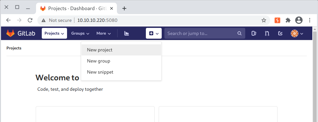Screen dimensions: 318x122
Task: Click the GitLab fox logo
Action: pyautogui.click(x=10, y=33)
